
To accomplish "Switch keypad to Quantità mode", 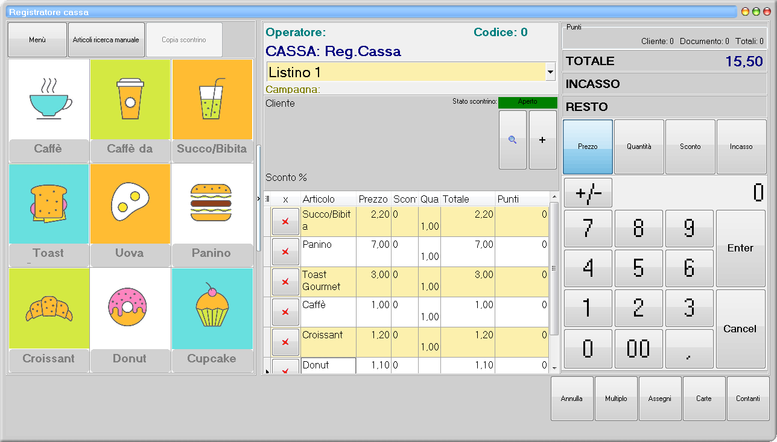I will click(x=639, y=147).
